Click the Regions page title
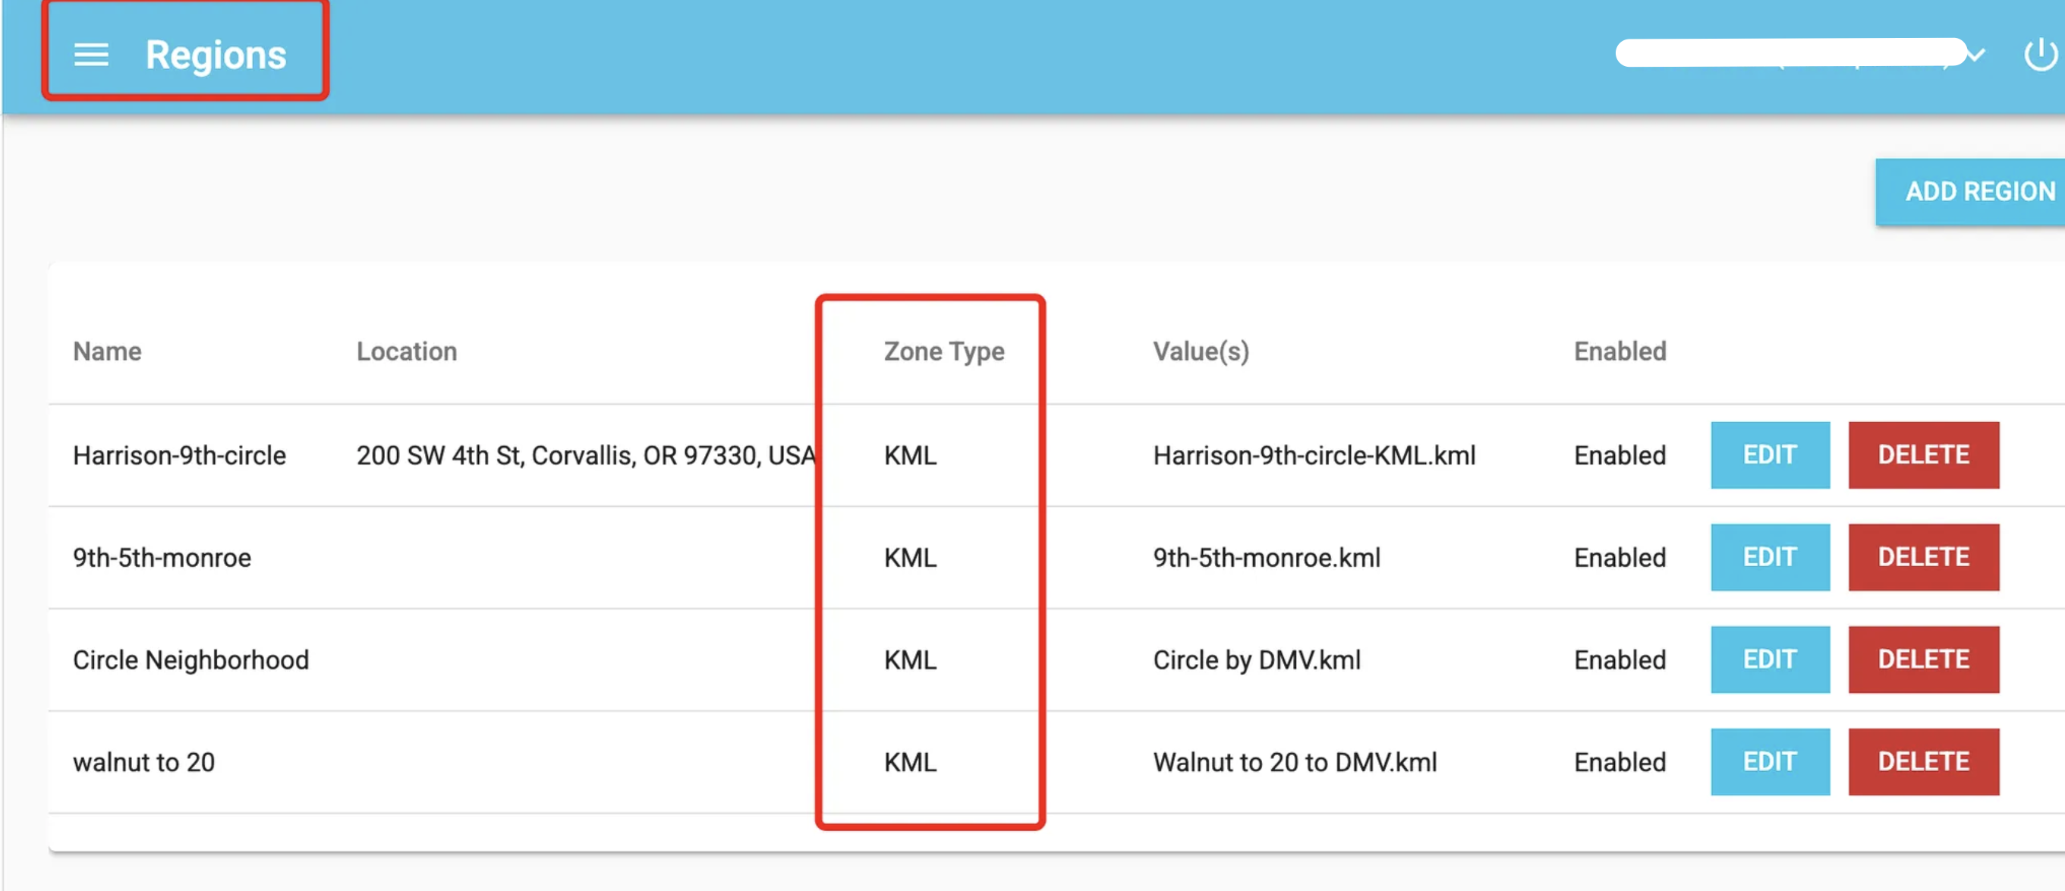 tap(215, 55)
